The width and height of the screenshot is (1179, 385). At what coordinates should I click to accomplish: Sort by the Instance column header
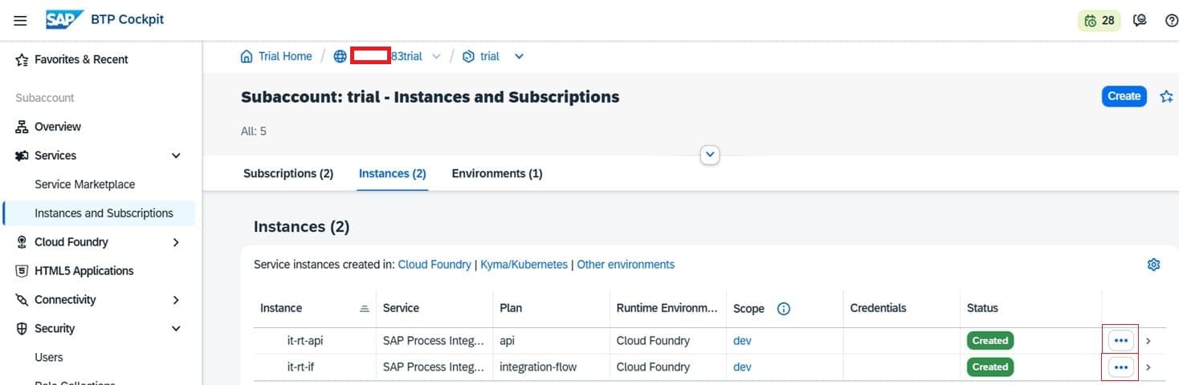pyautogui.click(x=281, y=308)
